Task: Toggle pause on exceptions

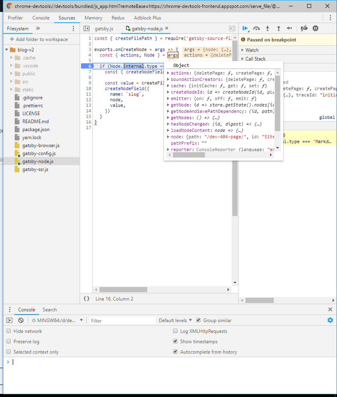Action: pyautogui.click(x=316, y=28)
